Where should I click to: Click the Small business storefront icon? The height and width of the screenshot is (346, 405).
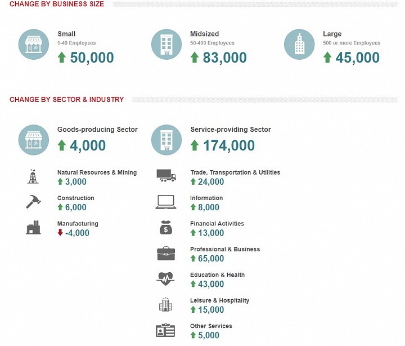pyautogui.click(x=34, y=45)
